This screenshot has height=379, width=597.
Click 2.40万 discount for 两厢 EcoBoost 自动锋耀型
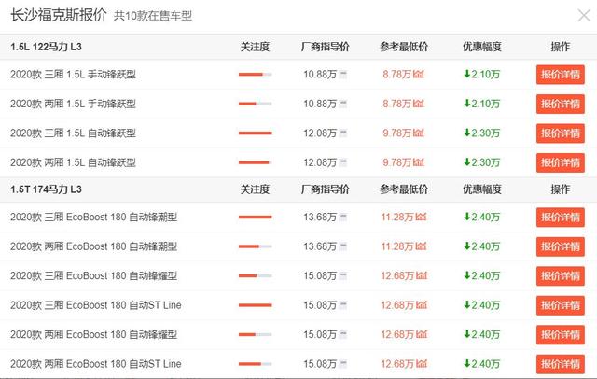click(x=481, y=334)
